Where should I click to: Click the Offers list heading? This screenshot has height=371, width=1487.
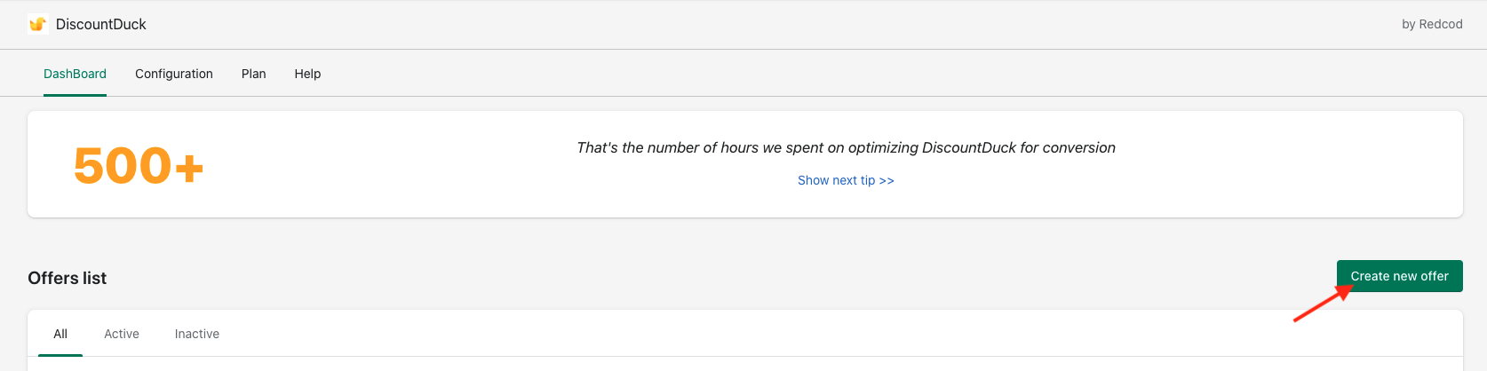(68, 278)
